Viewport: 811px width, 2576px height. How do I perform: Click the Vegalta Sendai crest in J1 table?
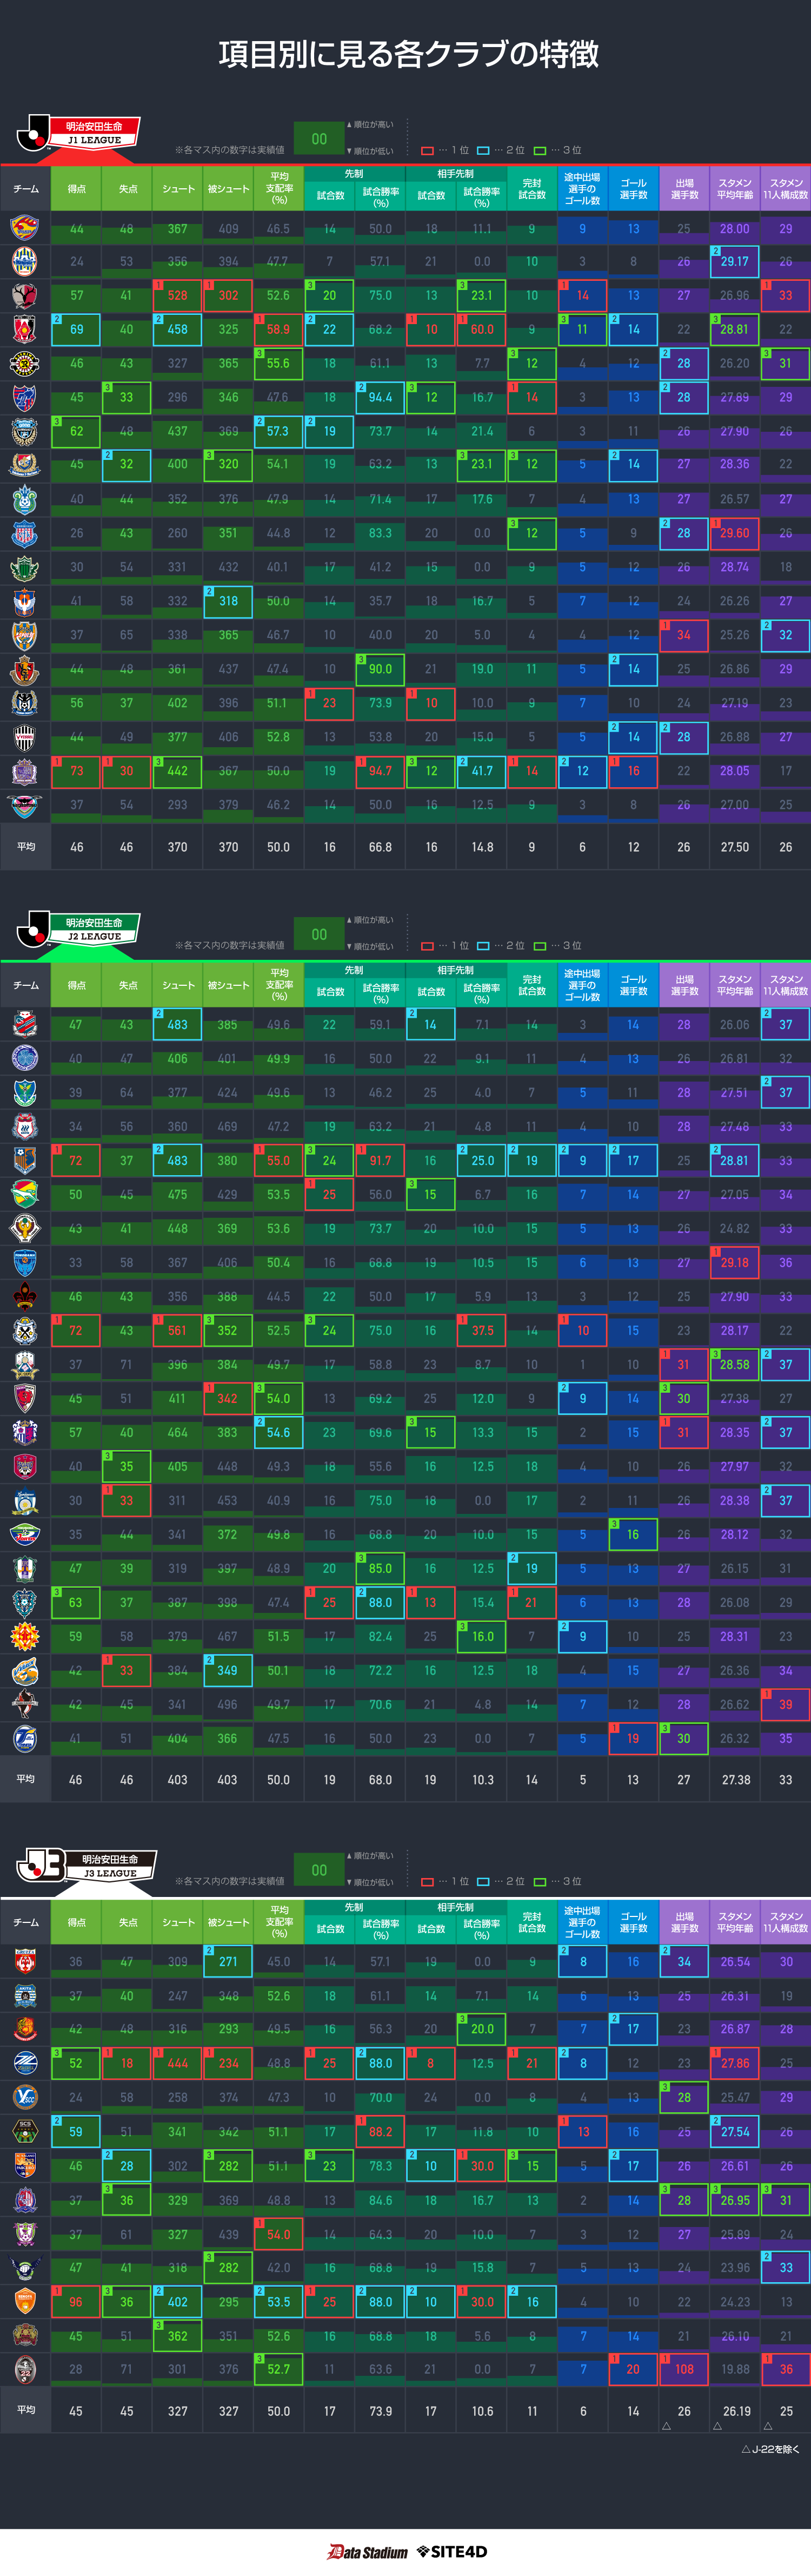25,228
